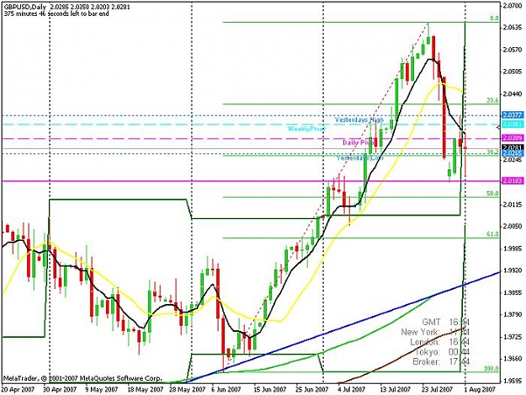Click the 2.0115 price scale value

(x=513, y=205)
